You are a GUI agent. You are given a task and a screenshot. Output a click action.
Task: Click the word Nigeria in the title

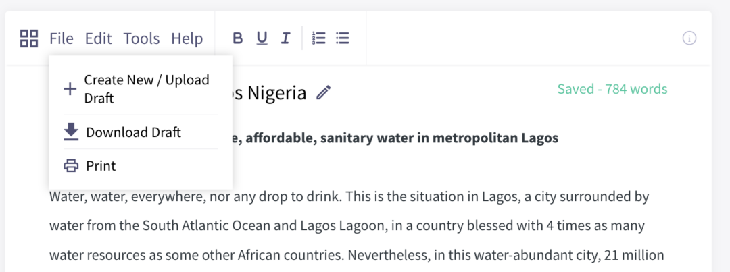point(276,93)
